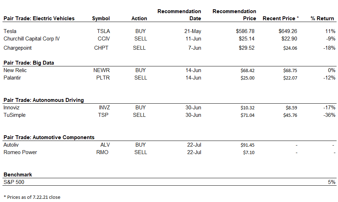Viewport: 338px width, 202px height.
Task: Select the NEWR symbol cell
Action: pyautogui.click(x=102, y=70)
